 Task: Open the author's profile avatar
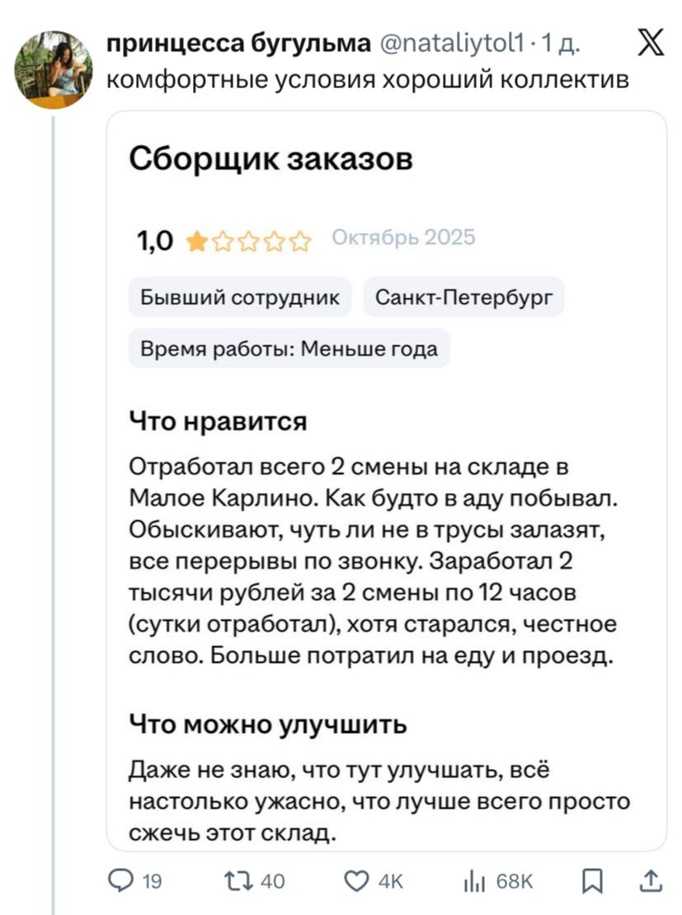tap(54, 69)
